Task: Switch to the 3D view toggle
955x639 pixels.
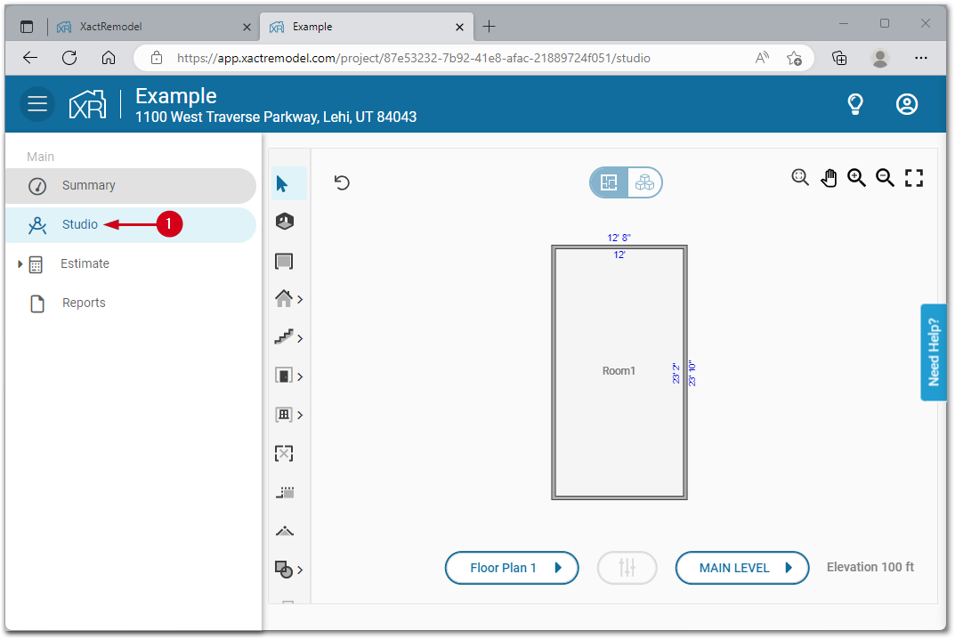Action: (x=644, y=182)
